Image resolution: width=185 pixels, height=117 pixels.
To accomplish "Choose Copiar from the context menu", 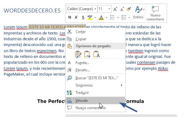I will click(95, 39).
